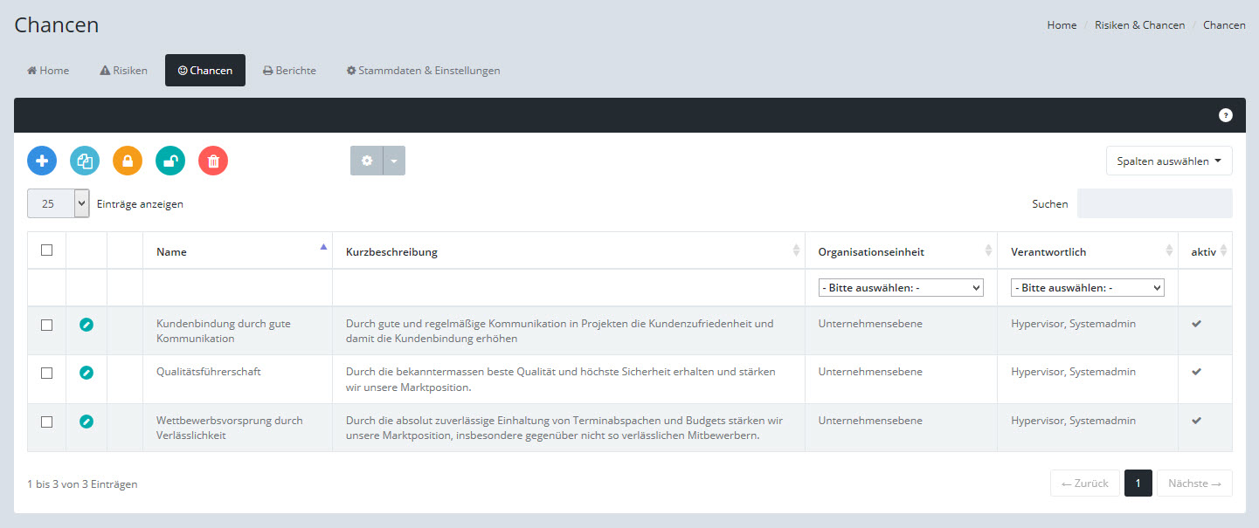The image size is (1259, 528).
Task: Click the orange lock icon
Action: pos(128,161)
